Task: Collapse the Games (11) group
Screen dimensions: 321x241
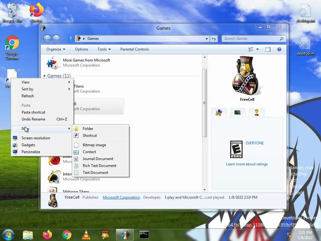Action: [x=44, y=76]
